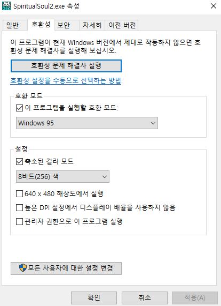Enable 640 x 480 해상도에서 실행 checkbox
The height and width of the screenshot is (306, 221).
[19, 194]
